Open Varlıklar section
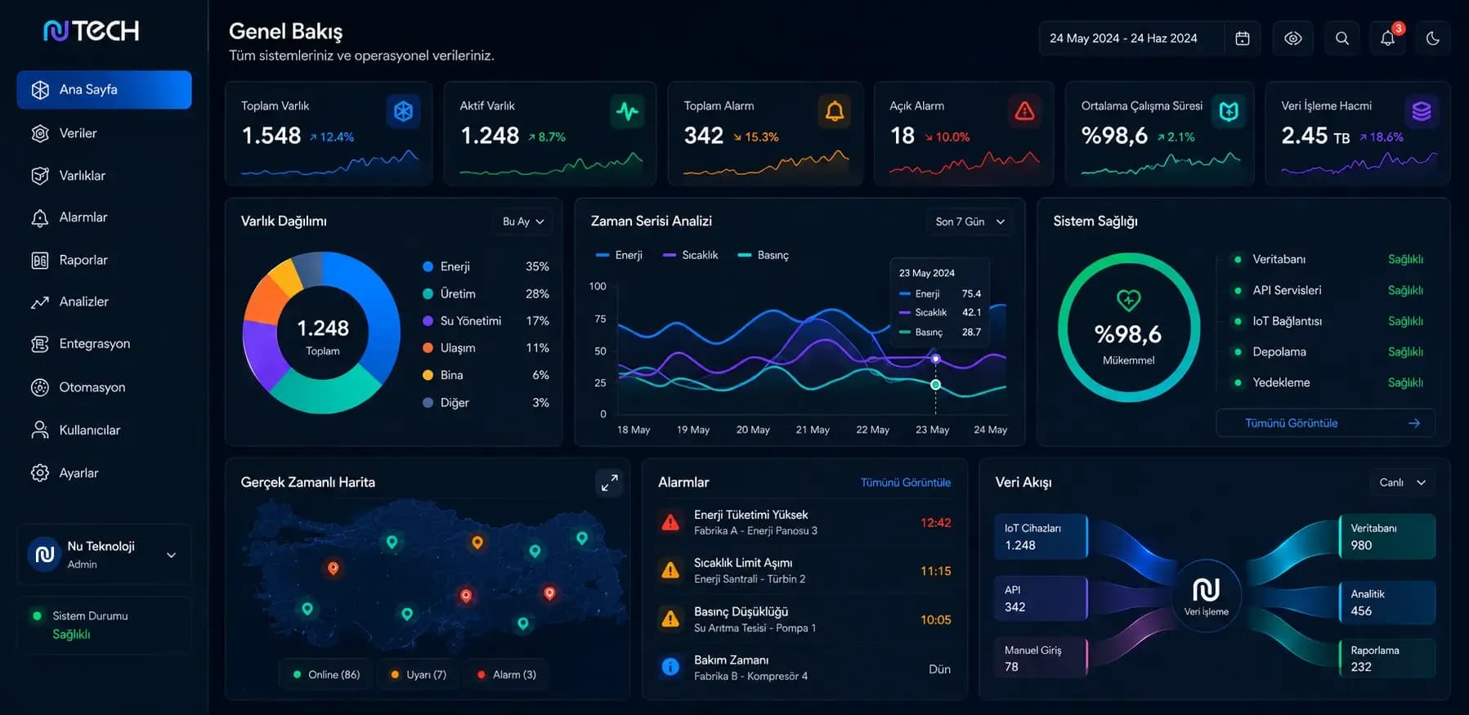Screen dimensions: 1469x715 coord(104,176)
